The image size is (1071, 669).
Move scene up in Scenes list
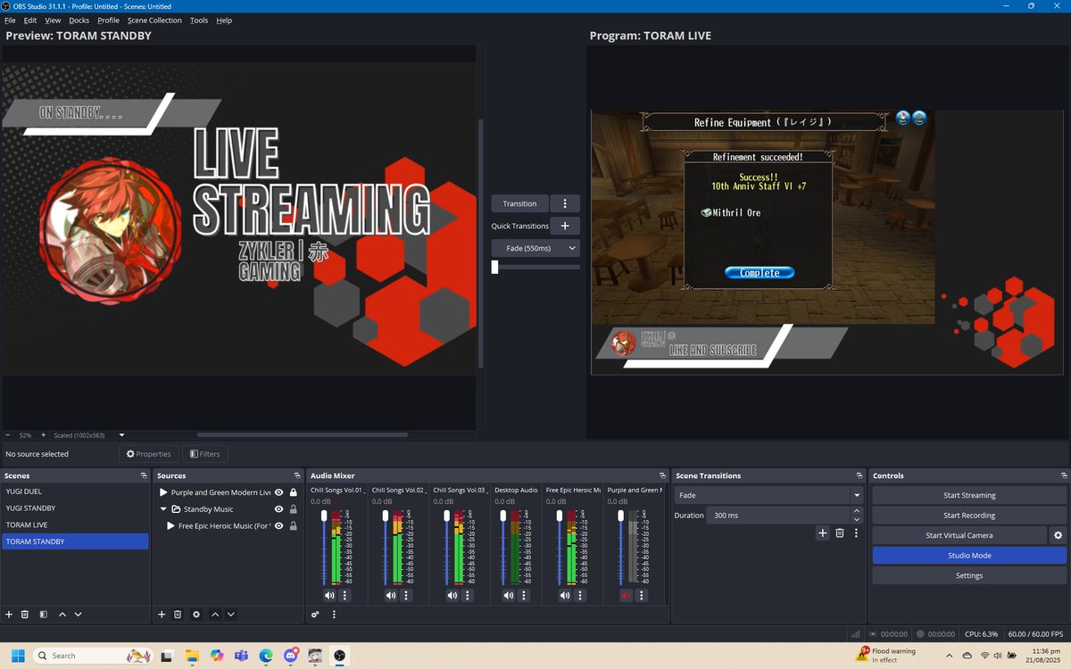[62, 614]
